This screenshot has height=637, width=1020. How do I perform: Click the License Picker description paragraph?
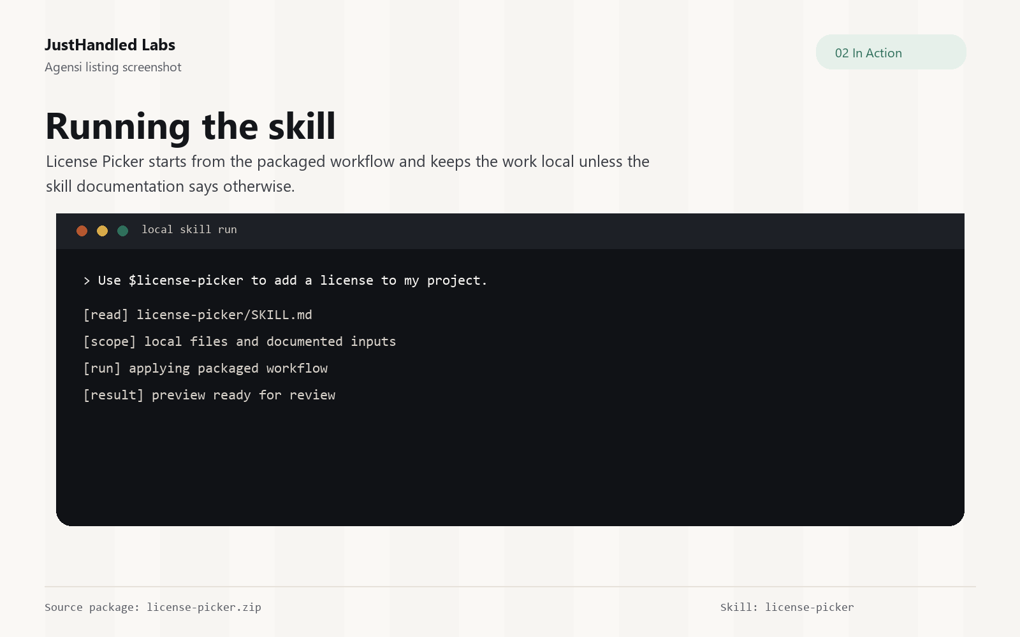click(347, 174)
